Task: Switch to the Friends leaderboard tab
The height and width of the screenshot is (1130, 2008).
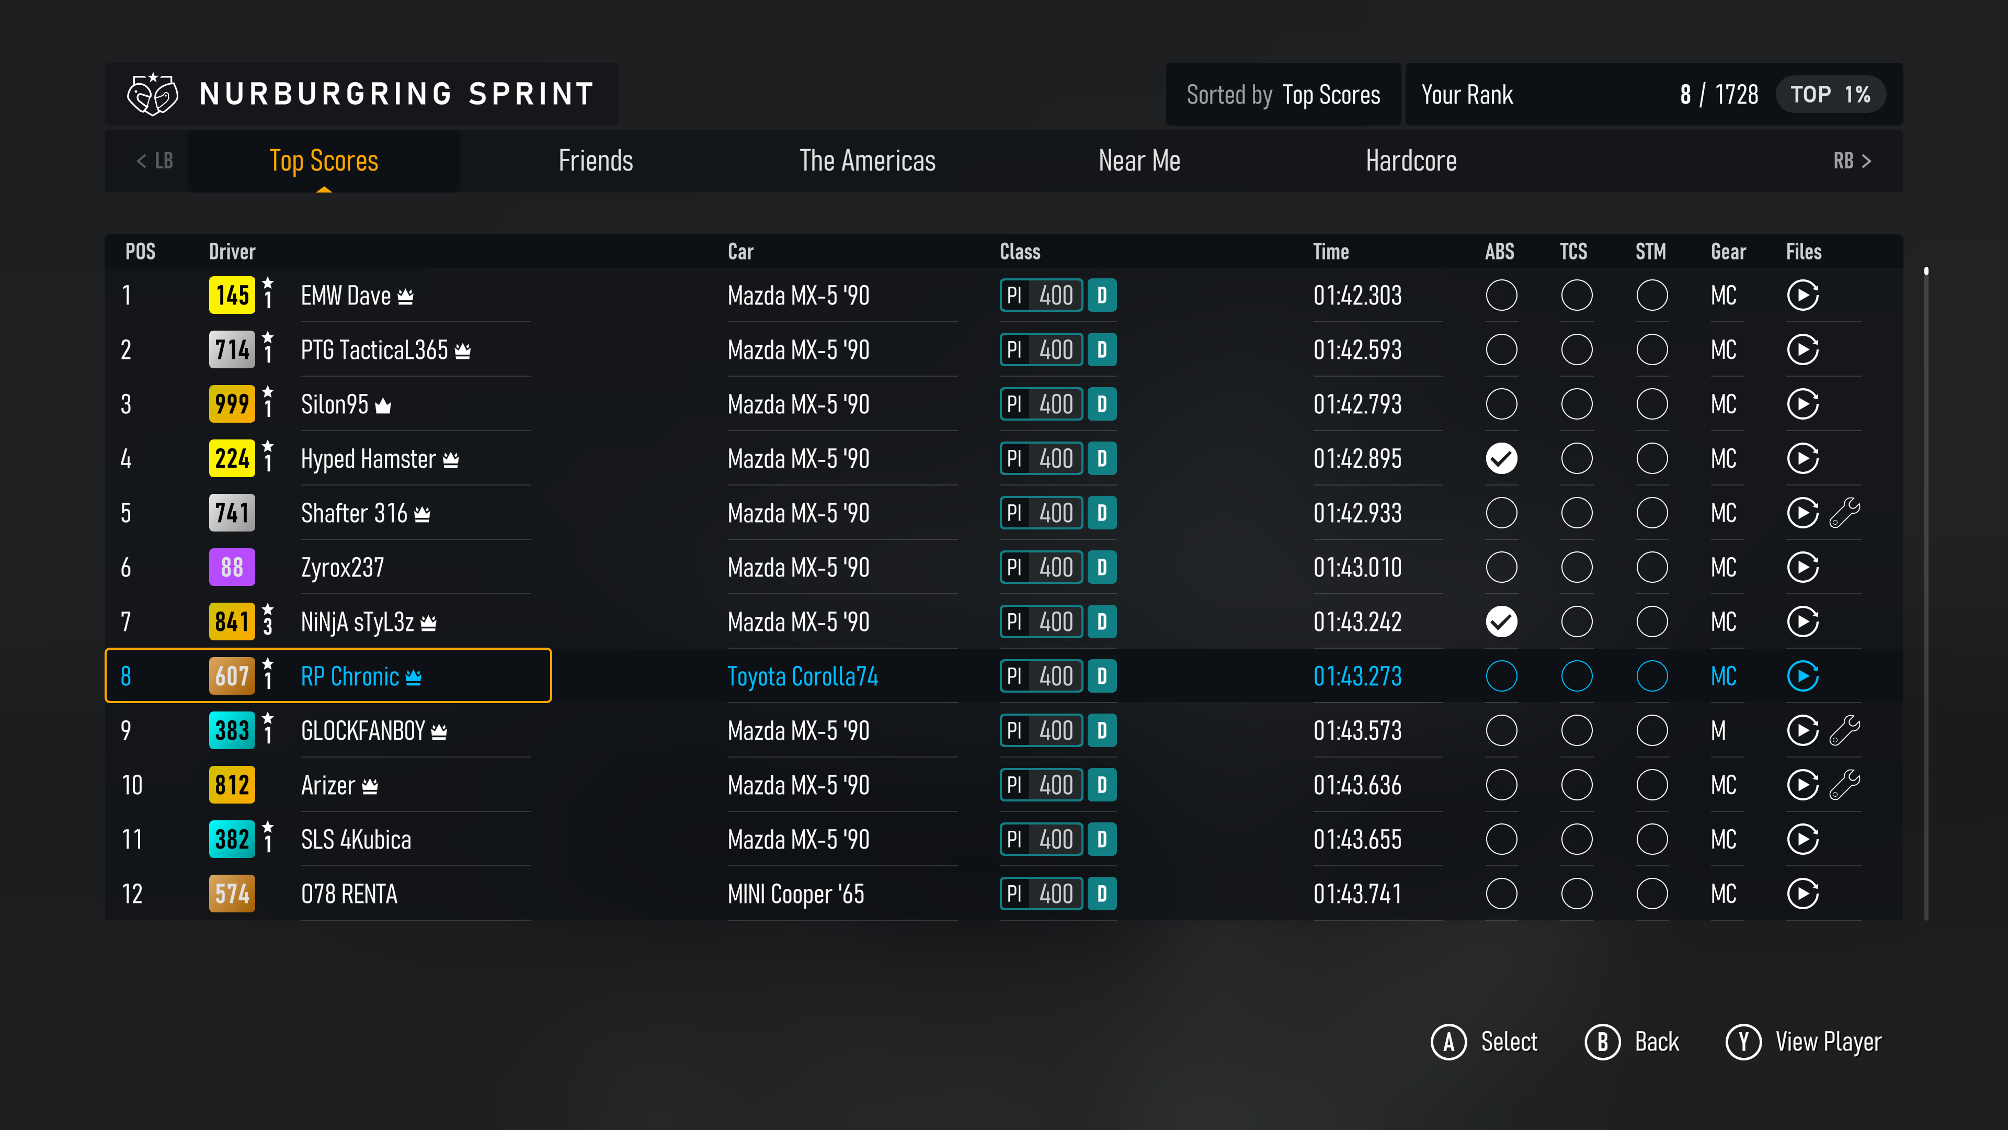Action: [596, 161]
